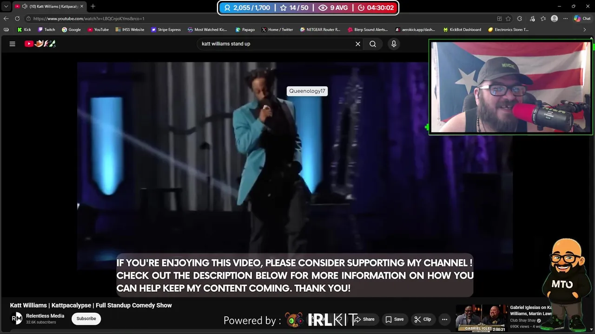The width and height of the screenshot is (595, 334).
Task: Open more actions three-dot menu under video
Action: coord(444,319)
